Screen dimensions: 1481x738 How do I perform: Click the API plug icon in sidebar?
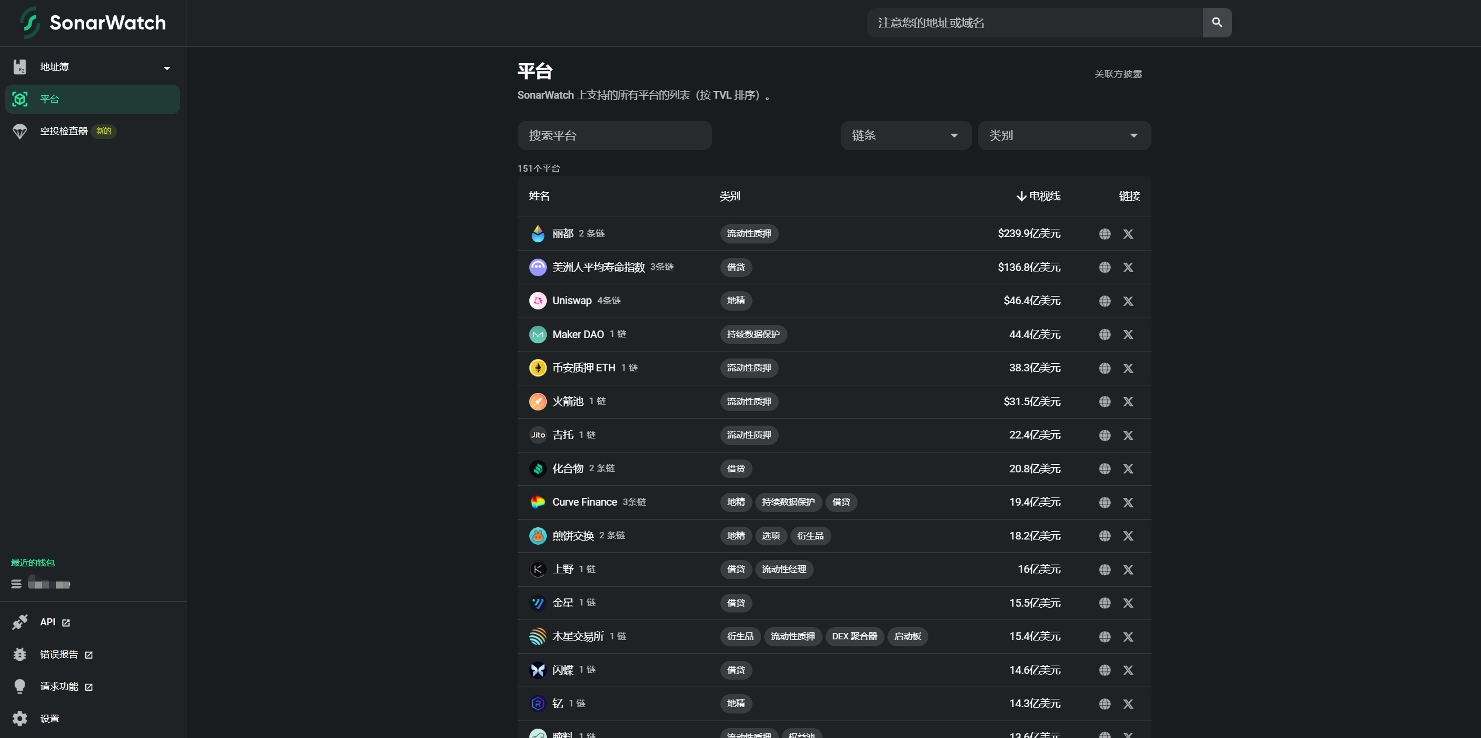pos(20,622)
